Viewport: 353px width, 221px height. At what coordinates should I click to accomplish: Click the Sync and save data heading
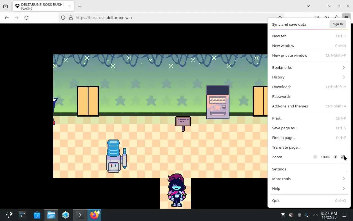(289, 24)
